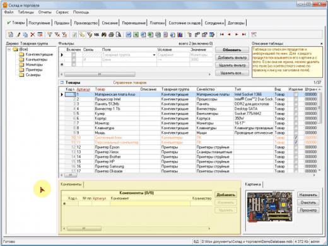Sort components by Код column header

point(73,198)
